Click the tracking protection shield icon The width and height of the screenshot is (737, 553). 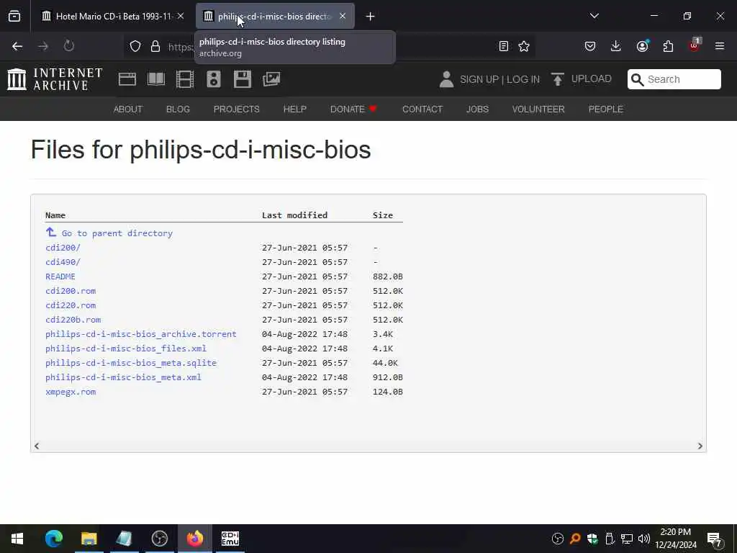tap(135, 46)
